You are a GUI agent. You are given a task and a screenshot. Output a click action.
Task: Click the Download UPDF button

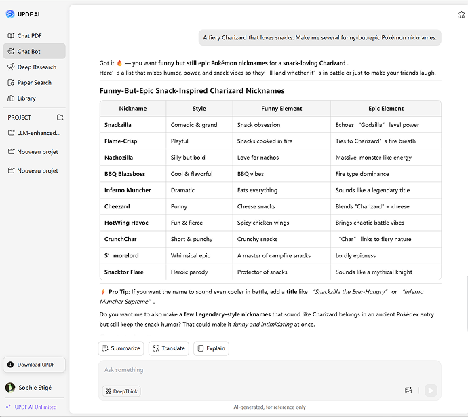[34, 365]
